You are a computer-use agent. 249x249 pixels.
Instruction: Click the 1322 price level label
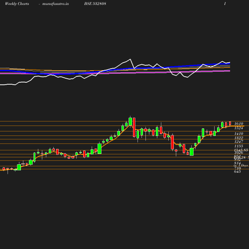[239, 138]
